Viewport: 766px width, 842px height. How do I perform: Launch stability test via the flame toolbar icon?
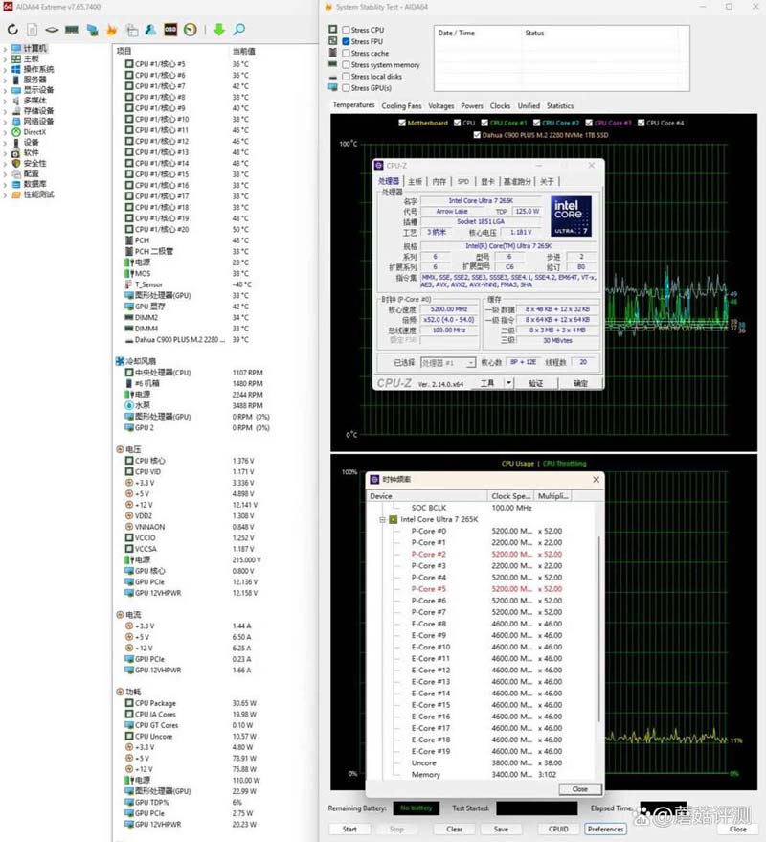pos(112,30)
